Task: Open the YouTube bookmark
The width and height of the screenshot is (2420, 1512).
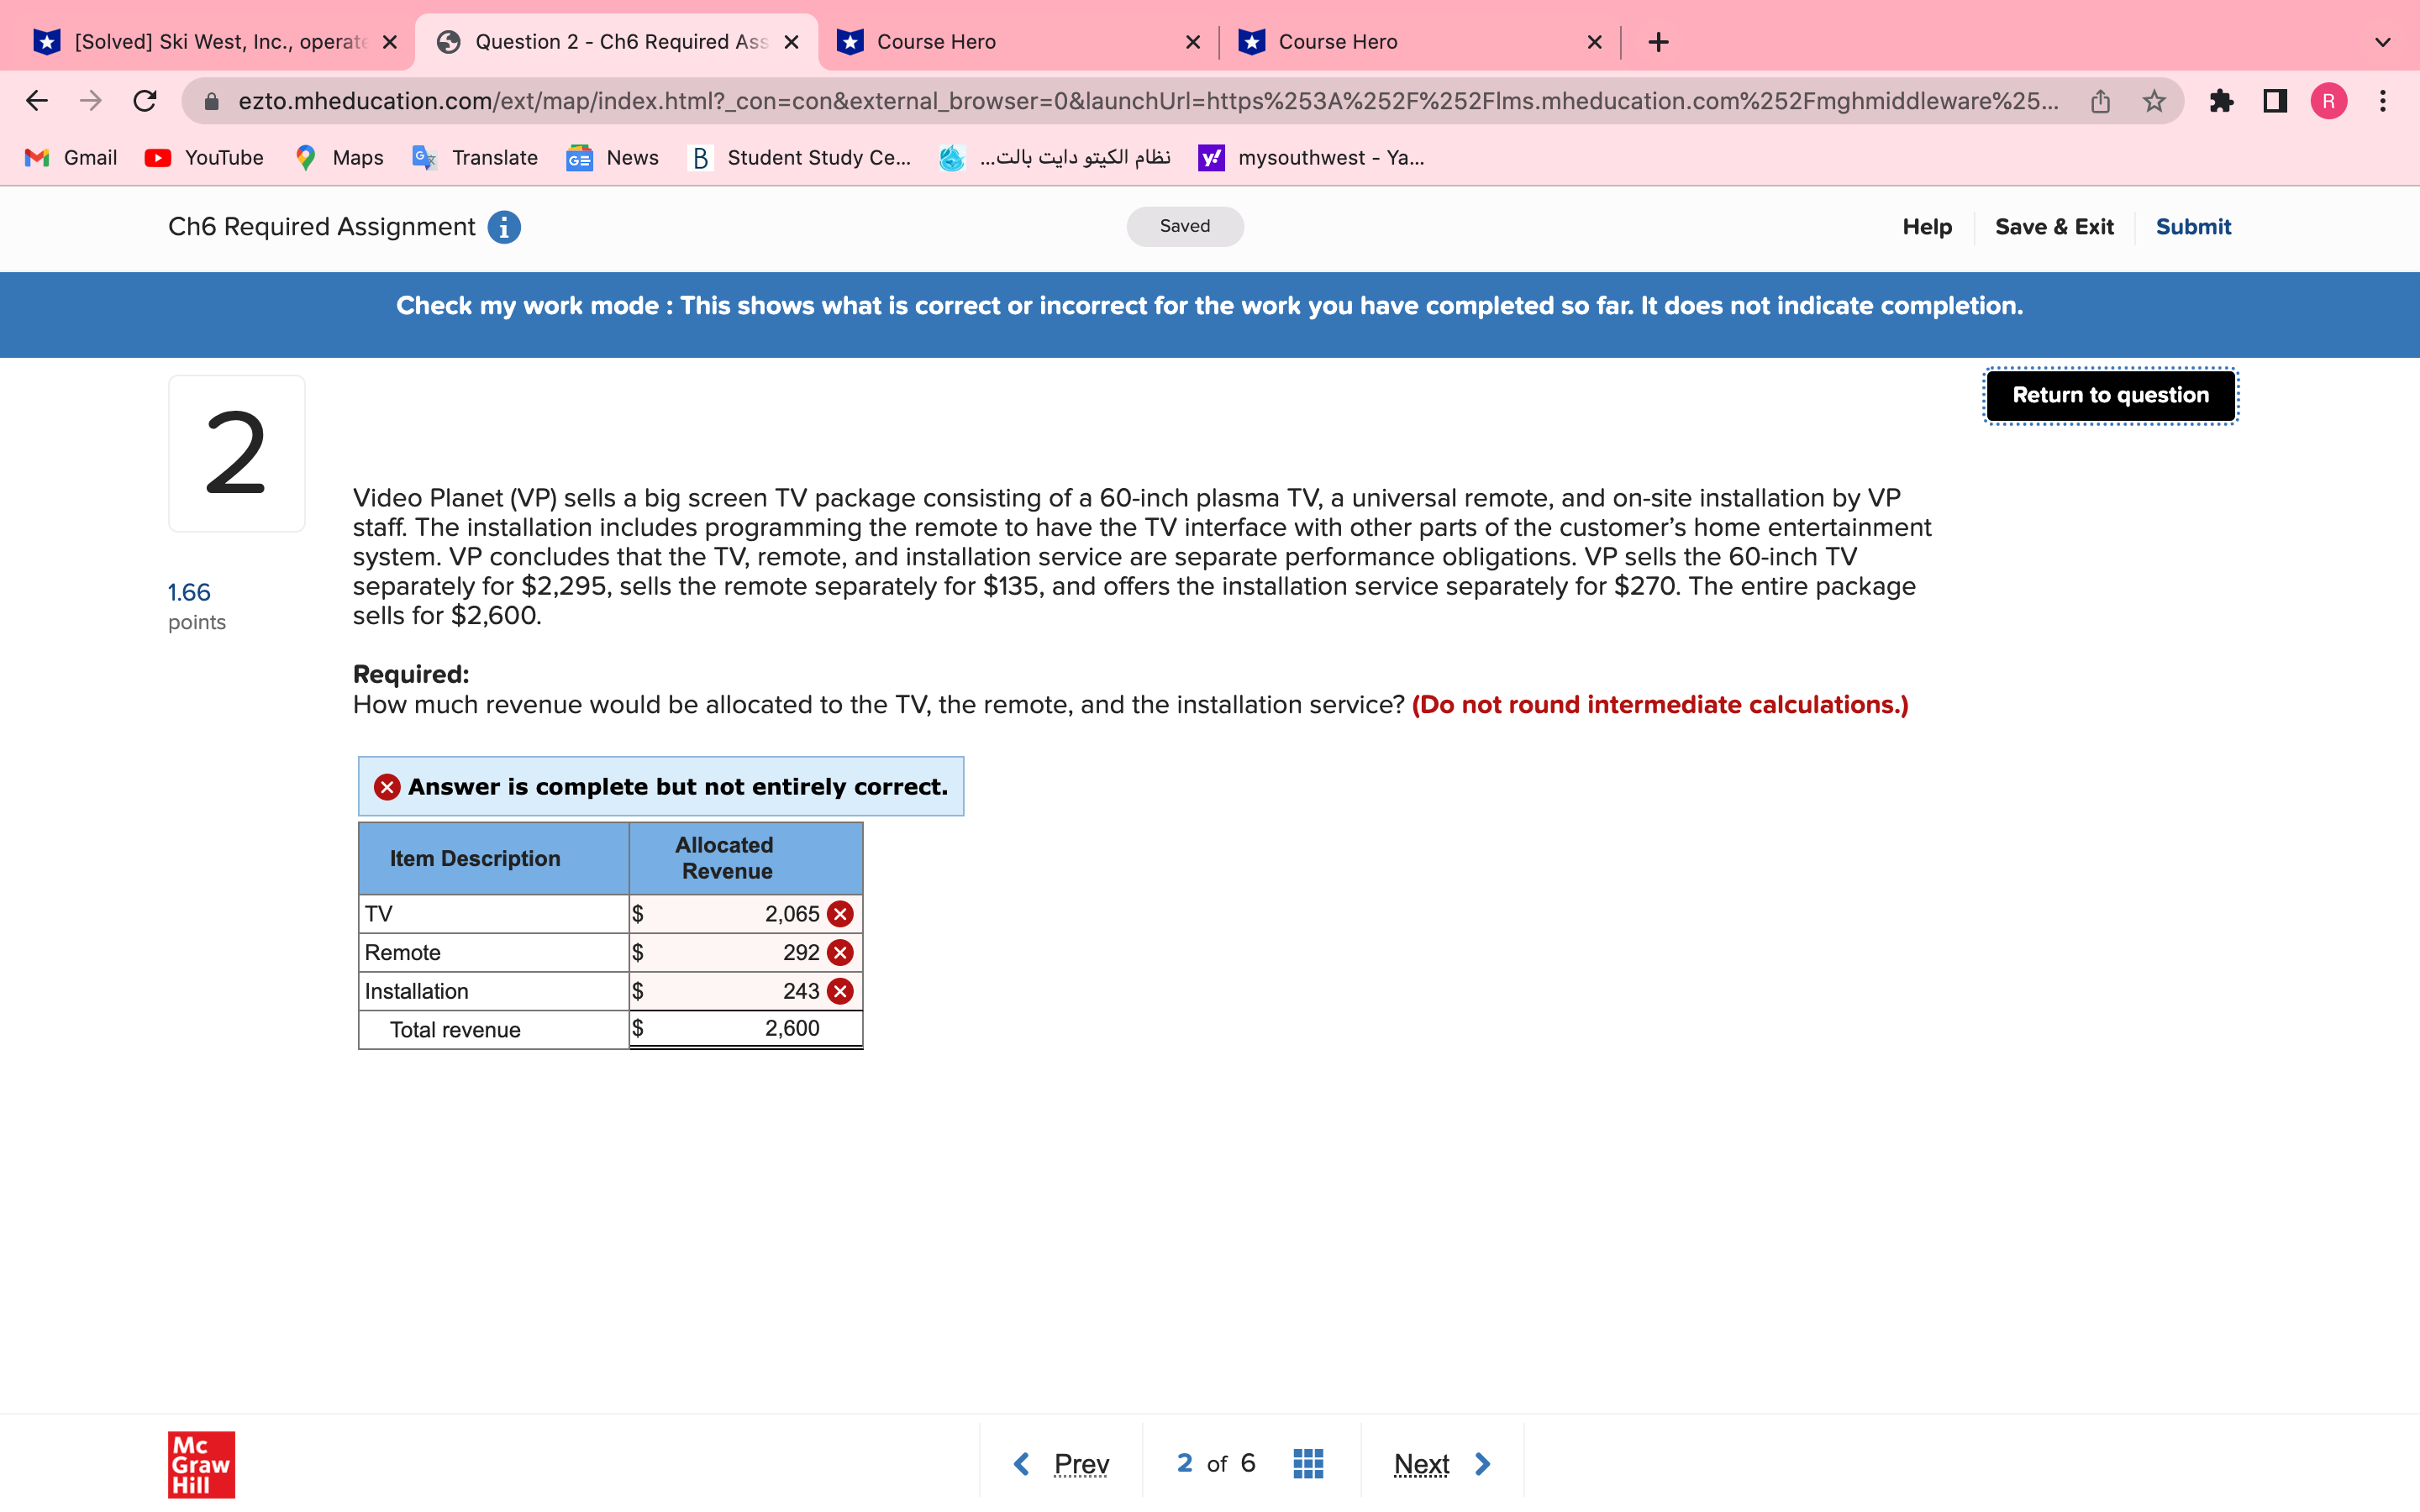Action: point(203,157)
